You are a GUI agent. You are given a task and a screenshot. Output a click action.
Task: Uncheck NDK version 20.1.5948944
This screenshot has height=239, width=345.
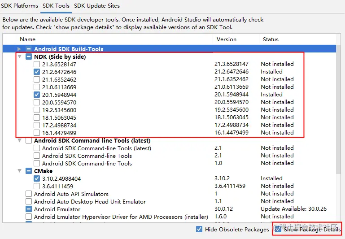tap(37, 95)
